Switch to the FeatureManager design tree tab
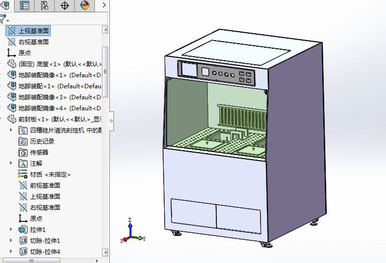 point(5,6)
